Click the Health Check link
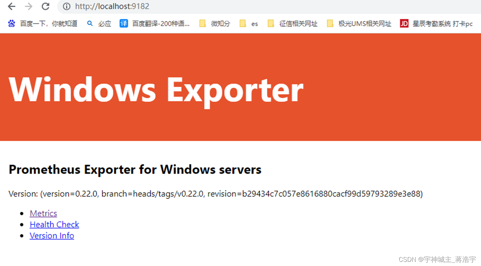Screen dimensions: 481x266 (x=54, y=224)
